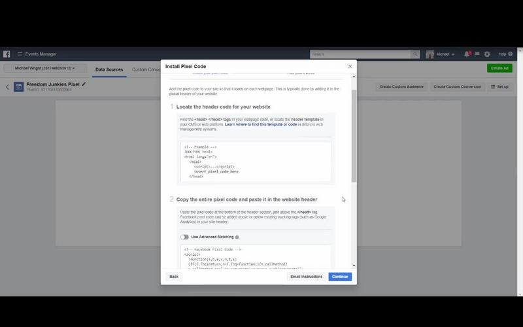The image size is (523, 327).
Task: Switch to the Custom Conversions tab
Action: click(x=146, y=69)
